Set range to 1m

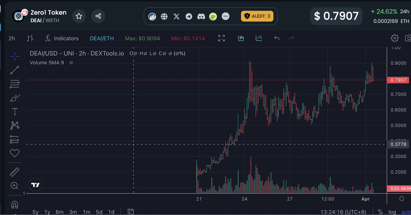click(87, 212)
